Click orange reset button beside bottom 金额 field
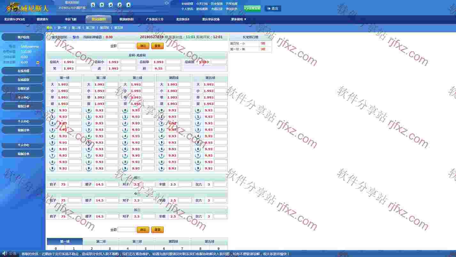This screenshot has width=456, height=257. pyautogui.click(x=157, y=230)
